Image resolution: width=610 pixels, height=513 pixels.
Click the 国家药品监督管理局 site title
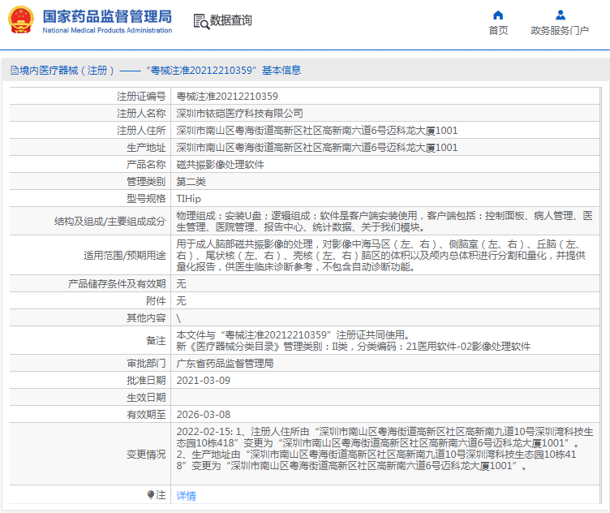[x=106, y=16]
